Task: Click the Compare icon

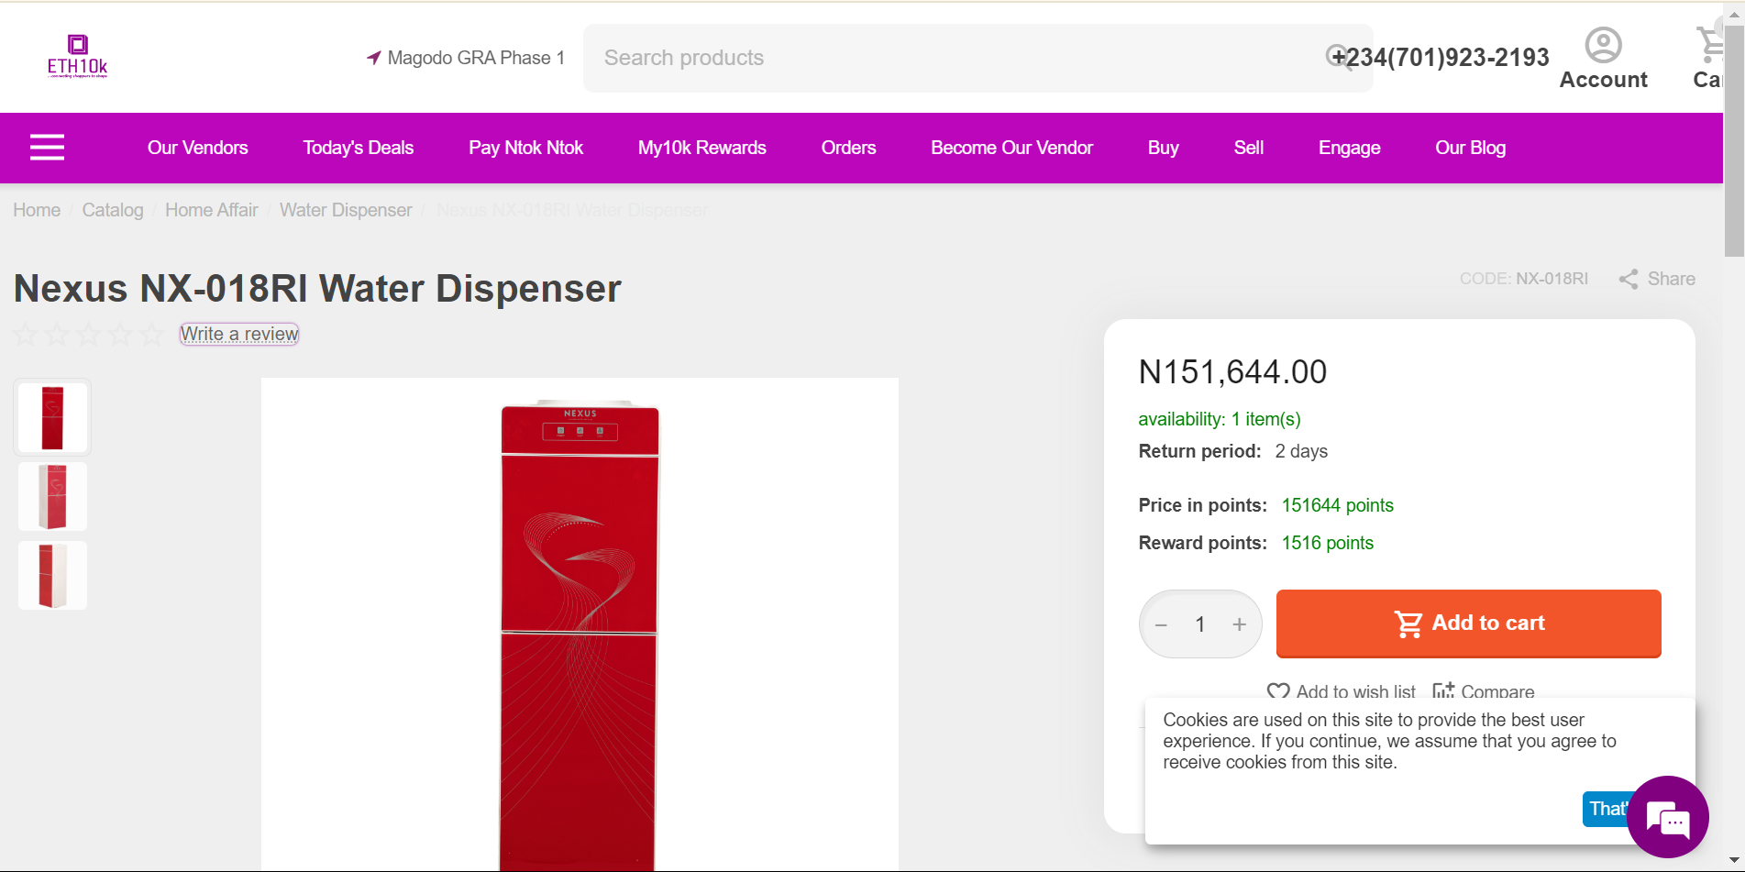Action: point(1443,691)
